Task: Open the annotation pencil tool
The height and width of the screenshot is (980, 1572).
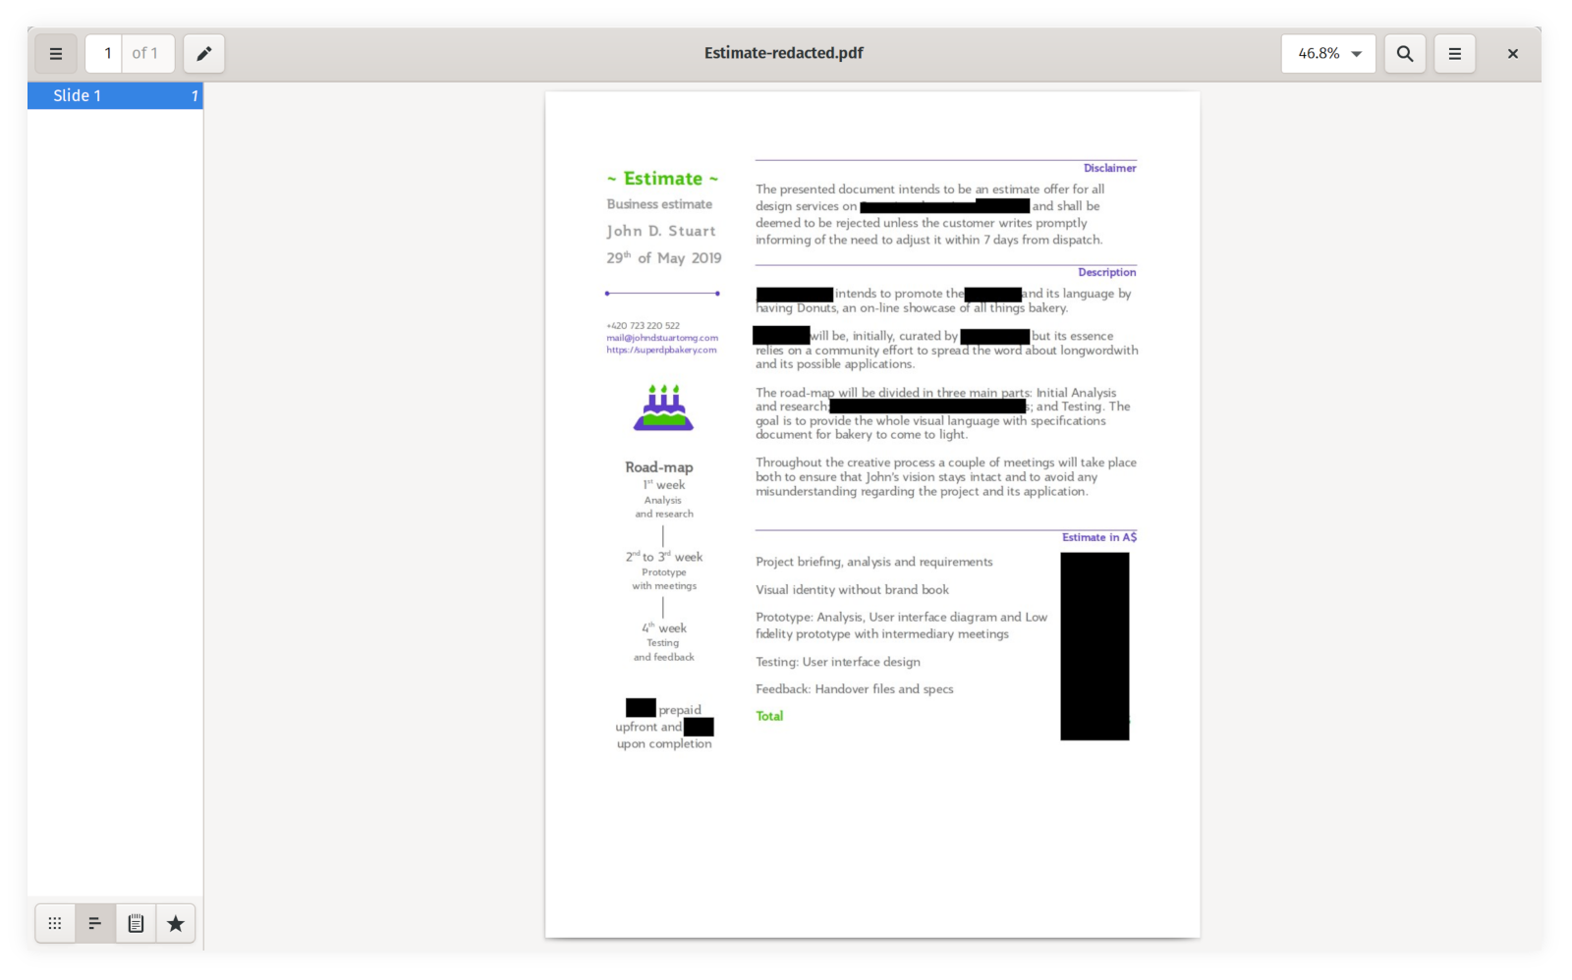Action: tap(203, 54)
